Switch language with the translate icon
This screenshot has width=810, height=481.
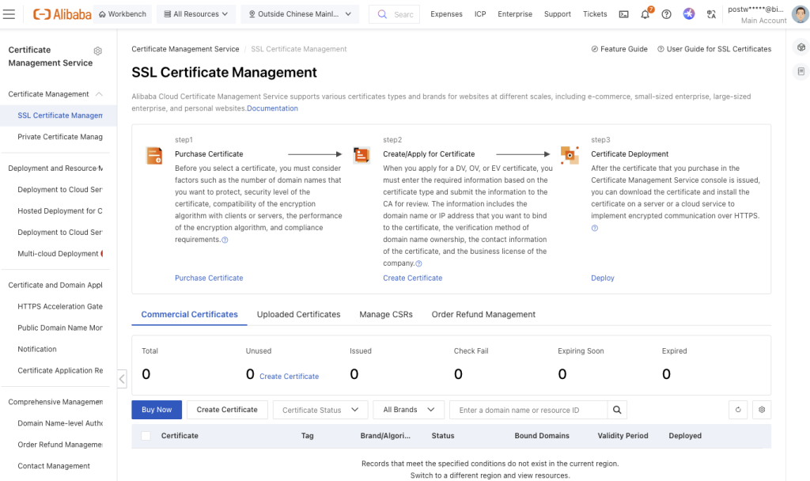tap(711, 14)
